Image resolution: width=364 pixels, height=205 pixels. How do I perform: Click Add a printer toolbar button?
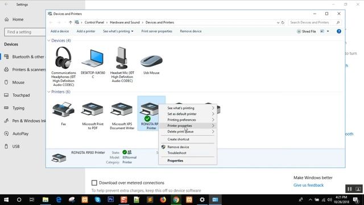[86, 31]
